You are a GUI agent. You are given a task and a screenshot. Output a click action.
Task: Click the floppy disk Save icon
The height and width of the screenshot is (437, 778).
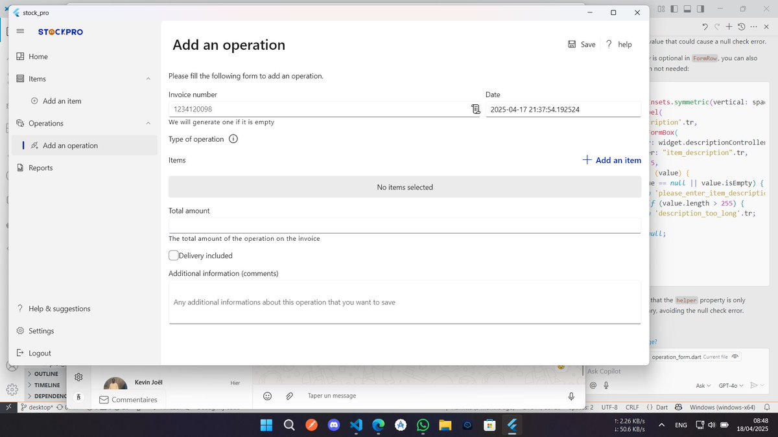[572, 44]
